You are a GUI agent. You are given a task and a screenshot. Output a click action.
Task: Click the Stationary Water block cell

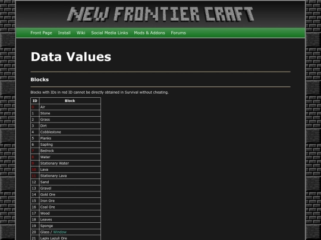pyautogui.click(x=70, y=164)
